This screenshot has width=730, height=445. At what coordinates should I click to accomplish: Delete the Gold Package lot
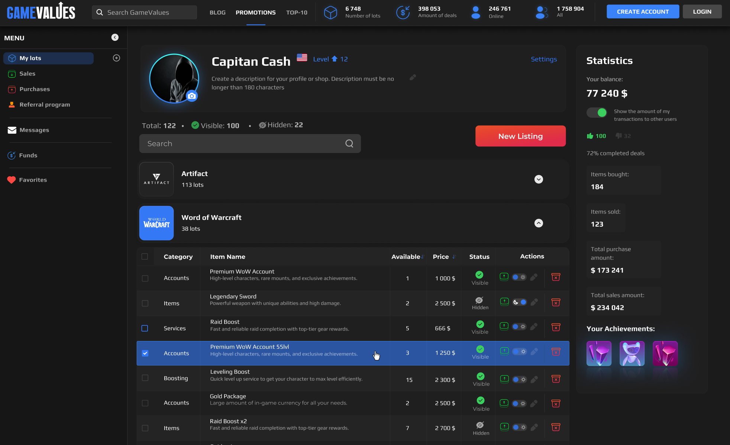click(556, 403)
